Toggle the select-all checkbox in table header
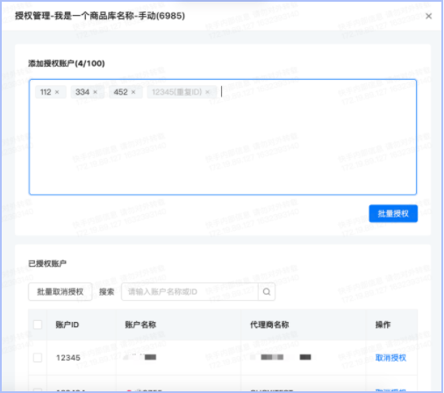 (x=38, y=325)
